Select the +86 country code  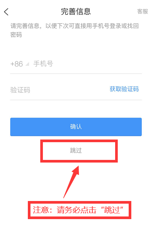17,64
